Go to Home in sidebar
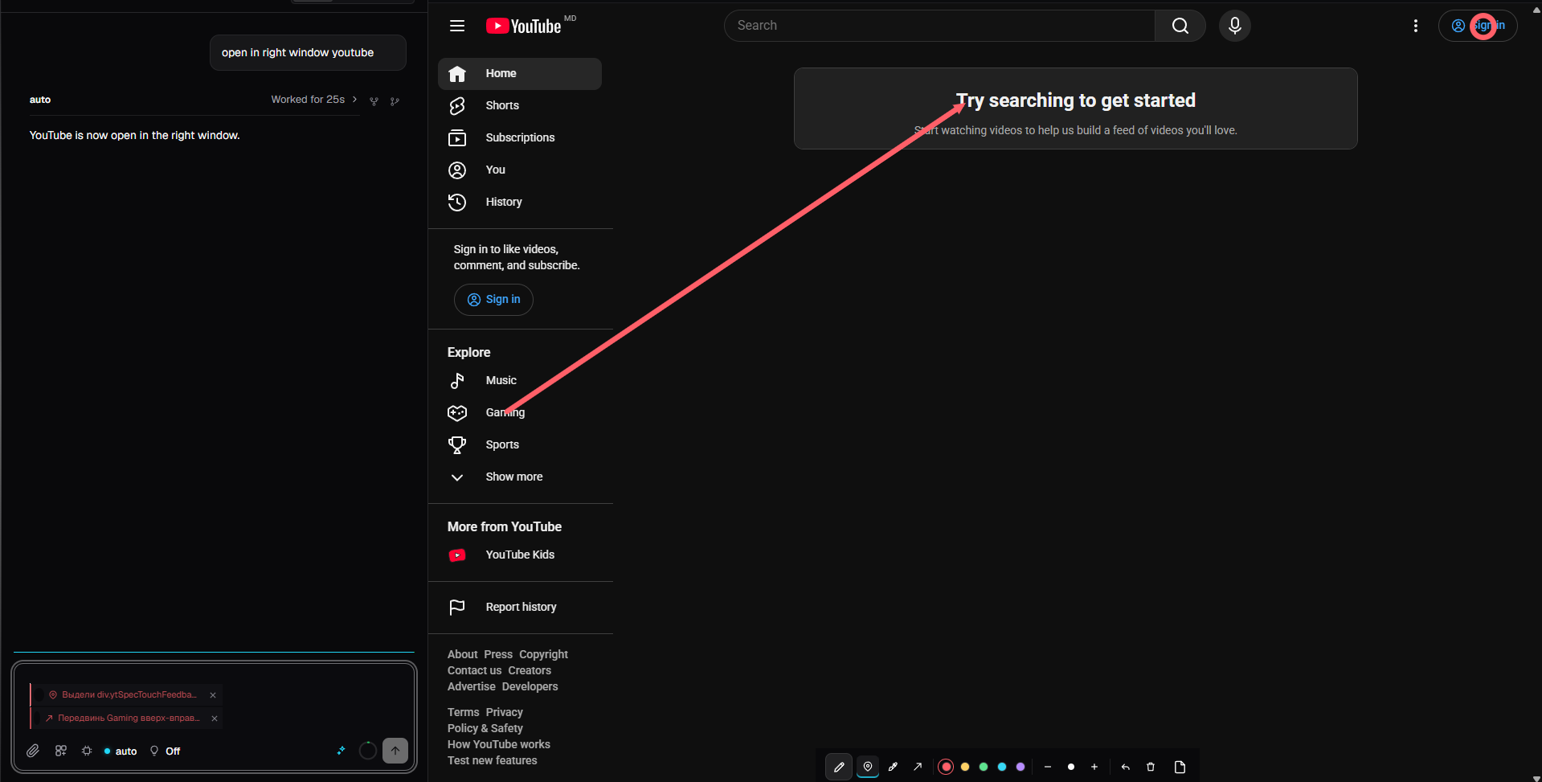The image size is (1542, 782). [520, 73]
